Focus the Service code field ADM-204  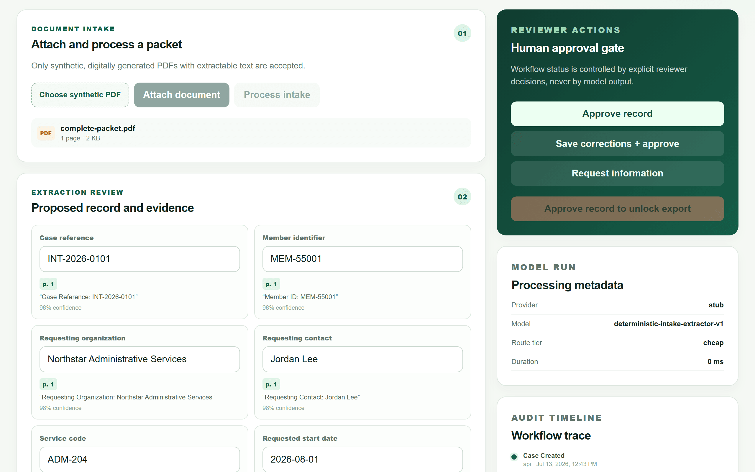[140, 459]
